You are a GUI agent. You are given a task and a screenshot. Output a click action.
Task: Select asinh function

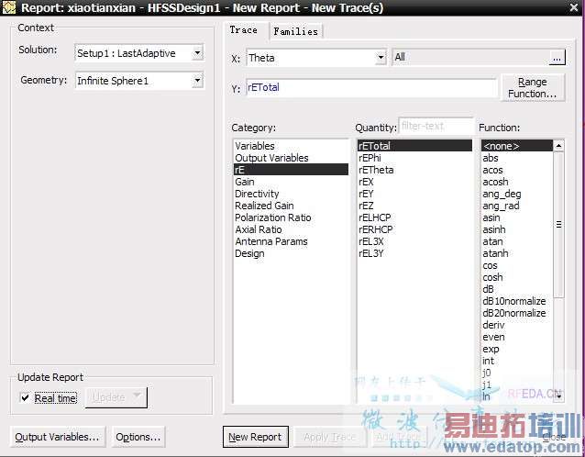[517, 229]
